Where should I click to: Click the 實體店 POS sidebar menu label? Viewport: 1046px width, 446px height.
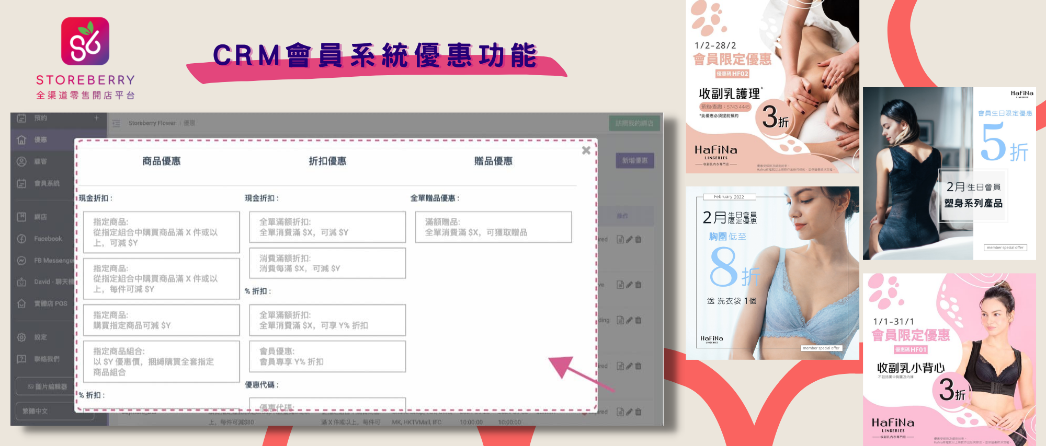tap(51, 303)
